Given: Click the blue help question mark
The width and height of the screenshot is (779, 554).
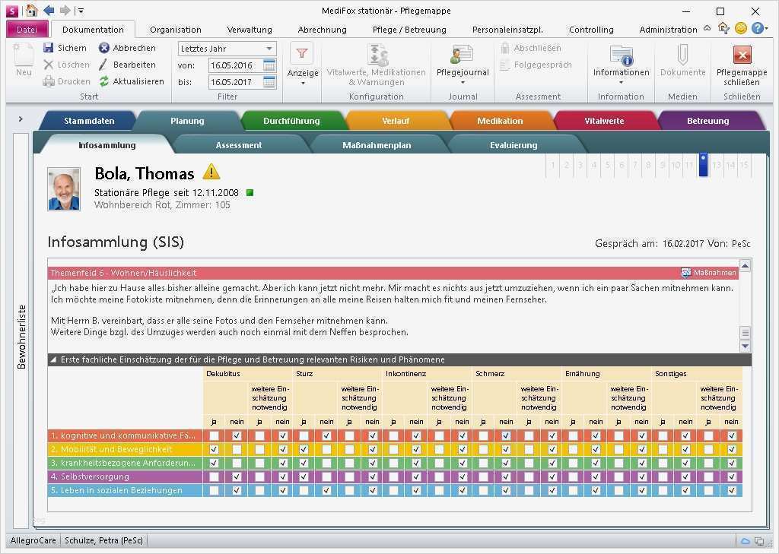Looking at the screenshot, I should tap(757, 28).
